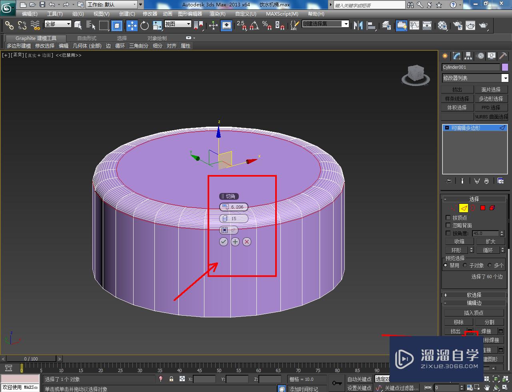Confirm chamfer with the OK checkmark
The height and width of the screenshot is (392, 512).
224,242
